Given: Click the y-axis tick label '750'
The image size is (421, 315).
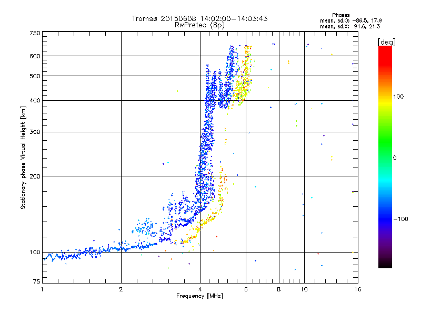Looking at the screenshot, I should coord(35,33).
